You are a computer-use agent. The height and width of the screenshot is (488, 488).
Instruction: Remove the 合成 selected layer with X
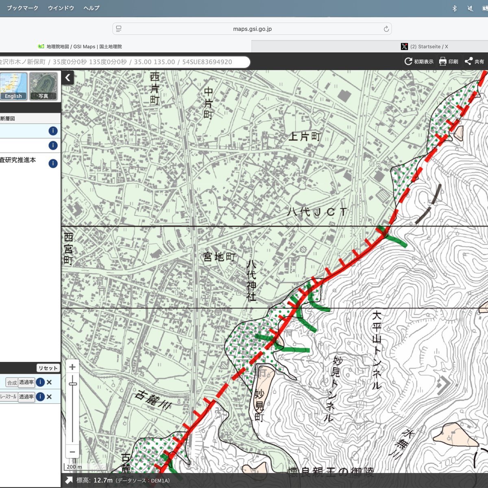49,382
